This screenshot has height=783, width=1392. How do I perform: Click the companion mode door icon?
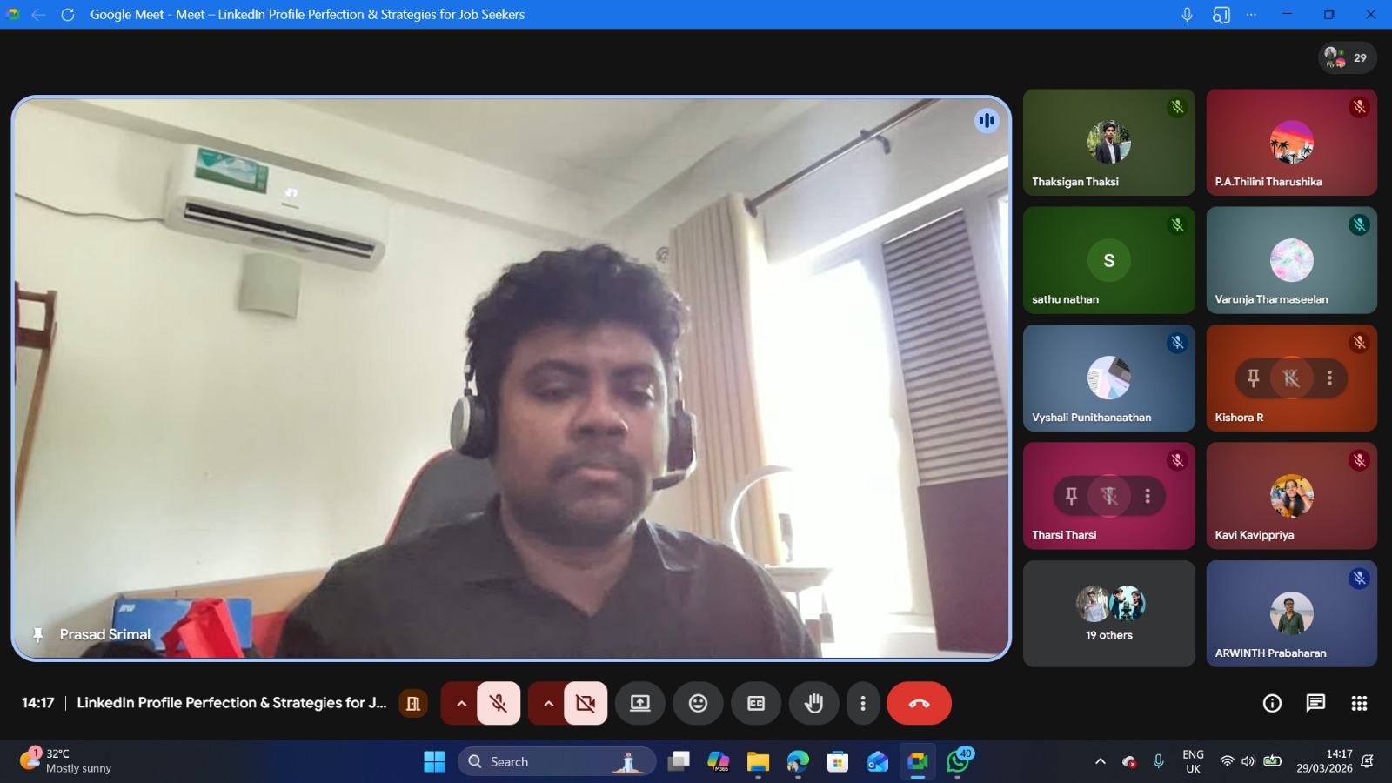pyautogui.click(x=413, y=703)
